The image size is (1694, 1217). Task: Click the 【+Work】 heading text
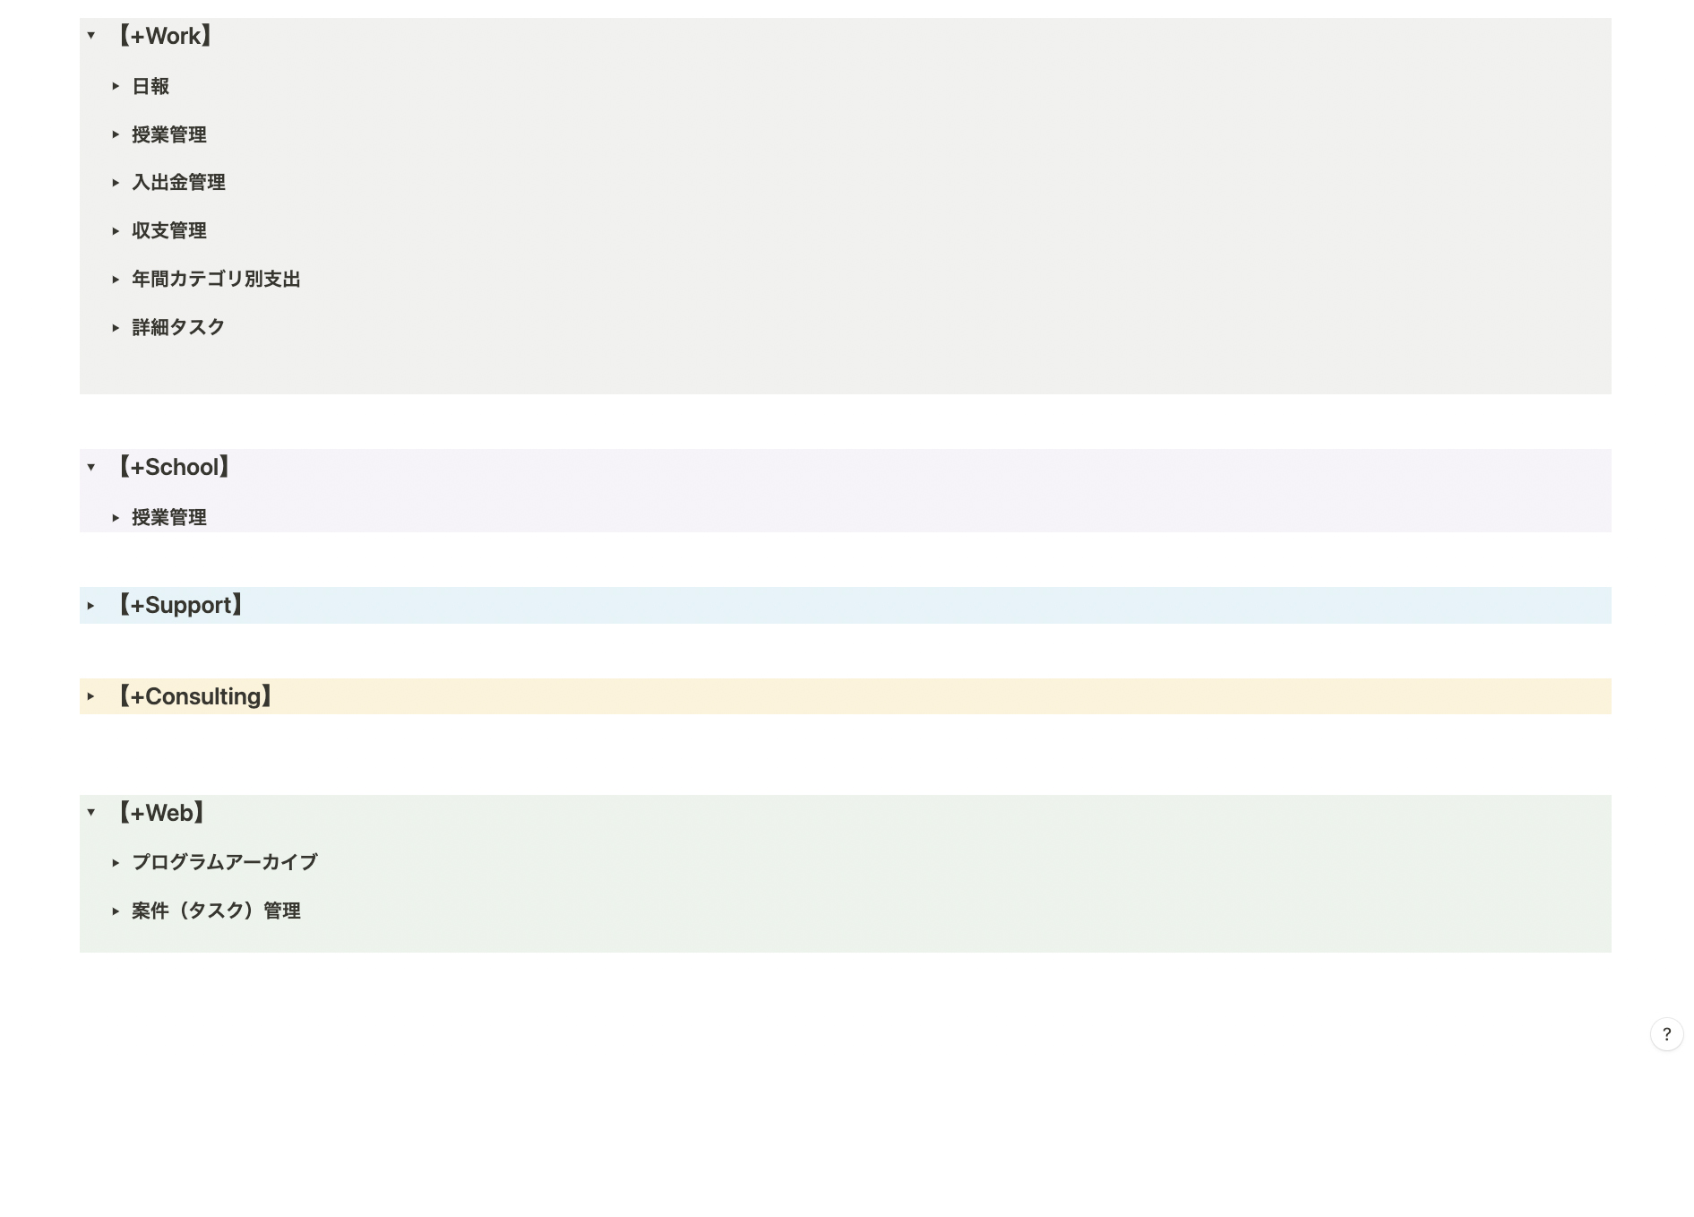166,36
